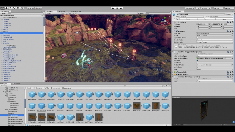The width and height of the screenshot is (235, 132).
Task: Click Interactive Object picker circle
Action: point(233,58)
